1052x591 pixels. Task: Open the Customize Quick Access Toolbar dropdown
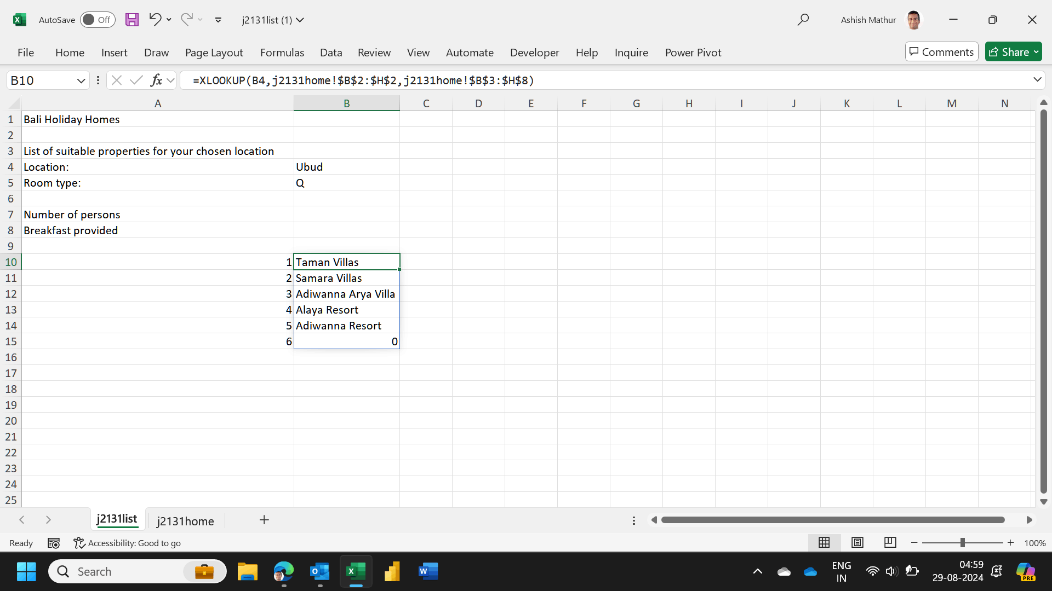(218, 20)
